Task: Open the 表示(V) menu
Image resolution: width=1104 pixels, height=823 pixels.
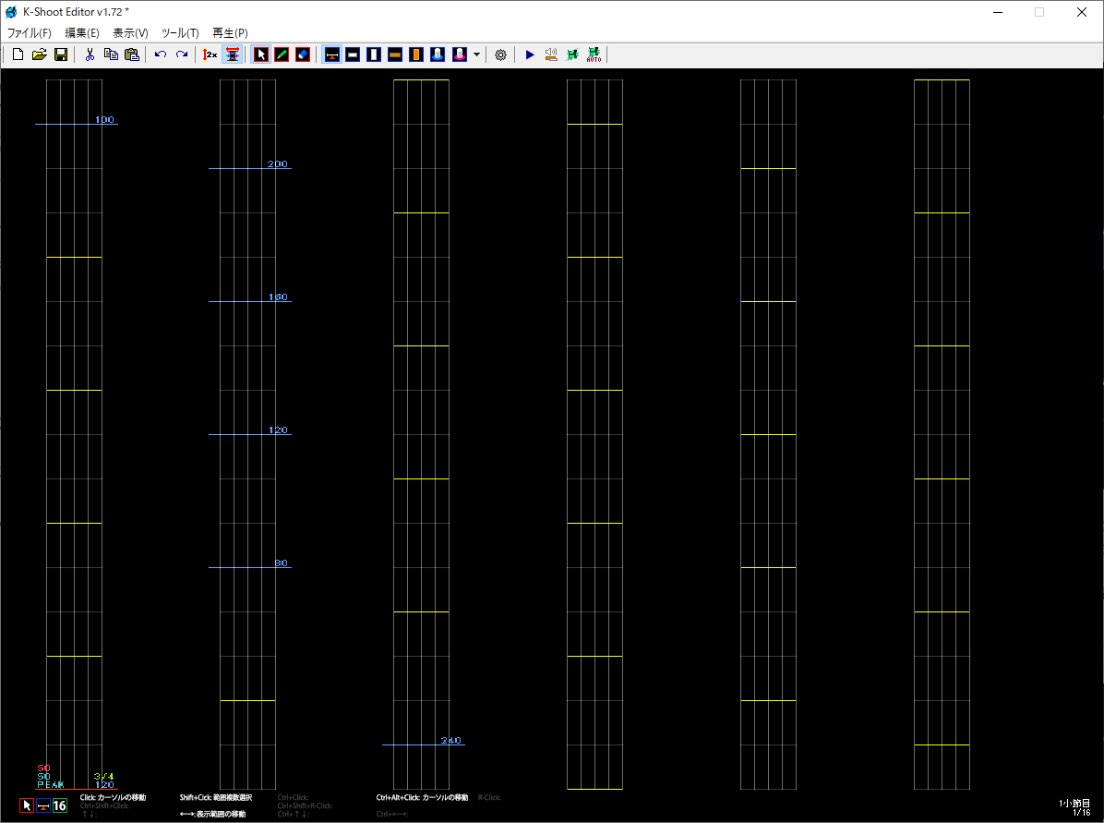Action: 130,32
